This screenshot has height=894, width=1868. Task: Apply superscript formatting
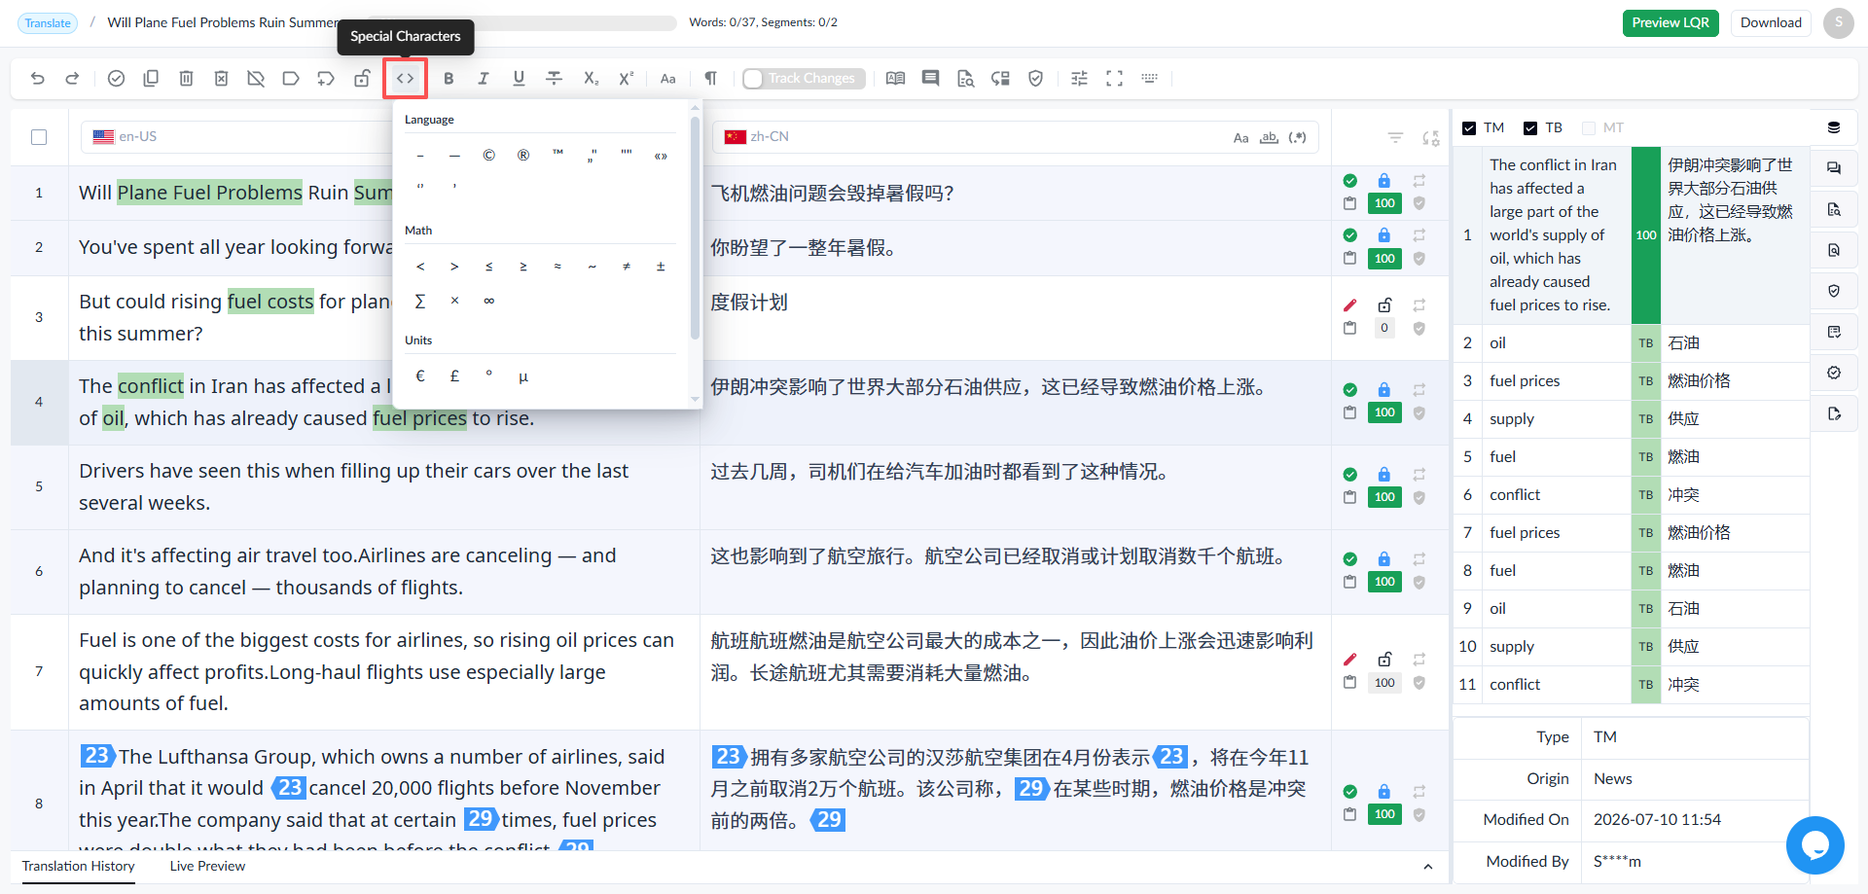tap(626, 79)
